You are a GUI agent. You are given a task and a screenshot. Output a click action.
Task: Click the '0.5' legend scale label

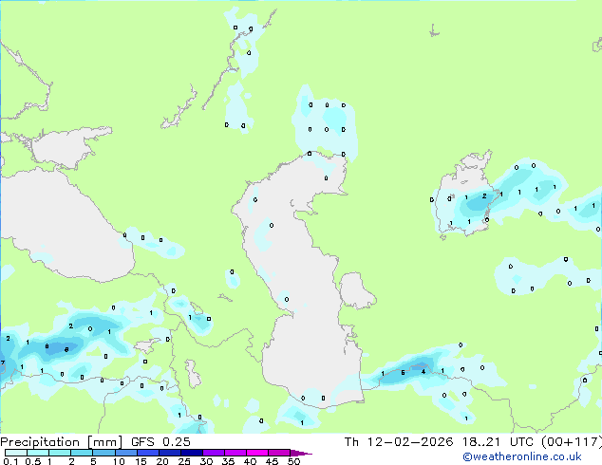32,461
